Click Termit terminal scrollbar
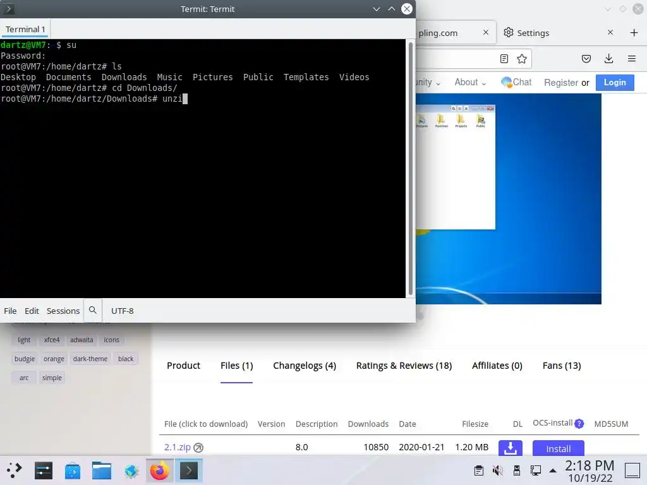This screenshot has width=647, height=485. click(411, 168)
